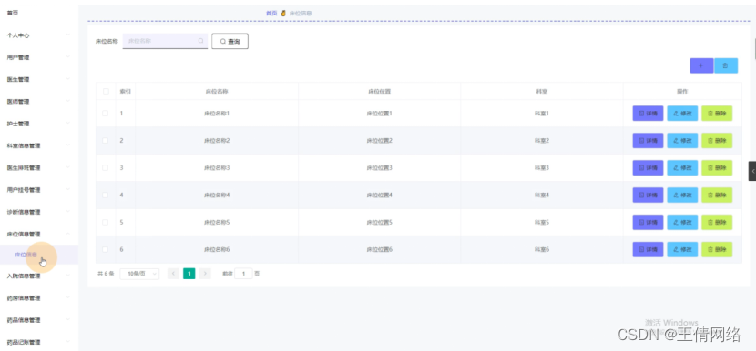Collapse the 床位信息管理 sidebar menu
The width and height of the screenshot is (756, 351).
[38, 235]
